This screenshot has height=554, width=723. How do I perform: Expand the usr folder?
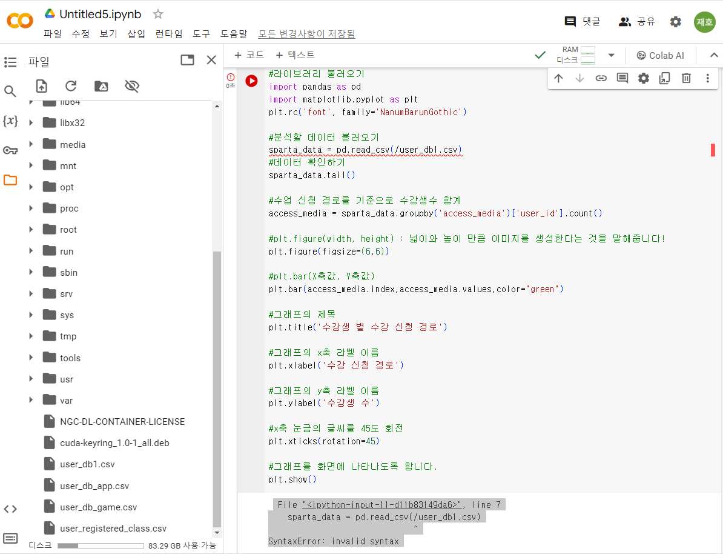point(31,379)
